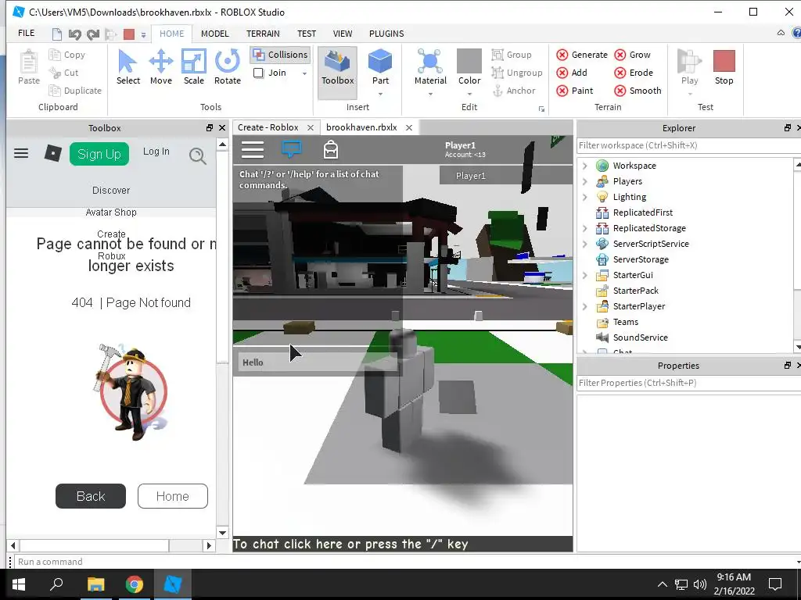801x600 pixels.
Task: Click the Discover link
Action: (x=111, y=191)
